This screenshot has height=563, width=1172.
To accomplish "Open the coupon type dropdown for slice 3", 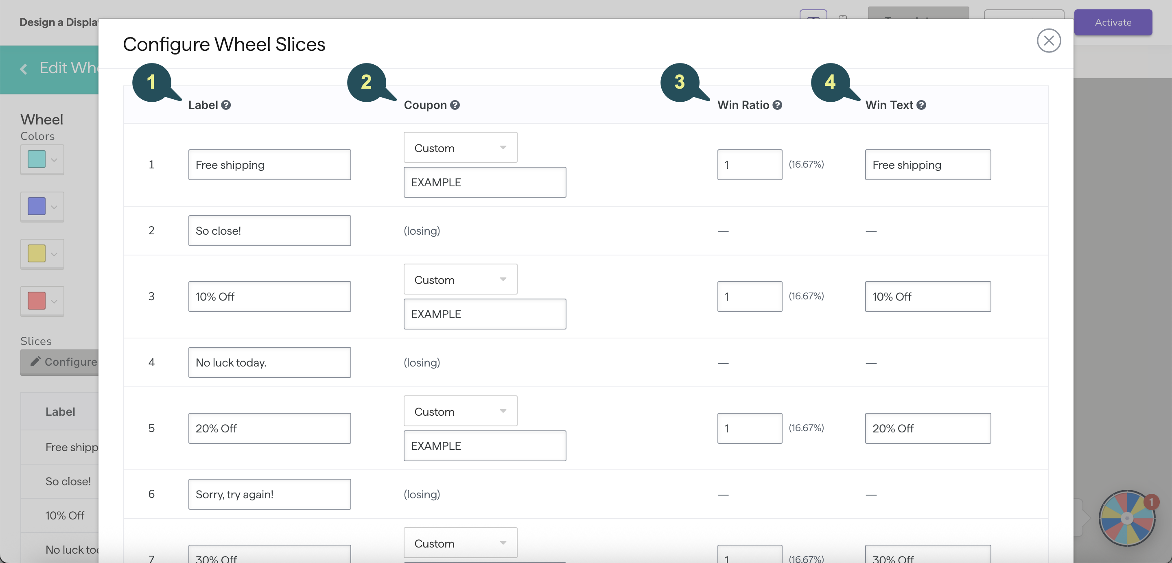I will (460, 280).
